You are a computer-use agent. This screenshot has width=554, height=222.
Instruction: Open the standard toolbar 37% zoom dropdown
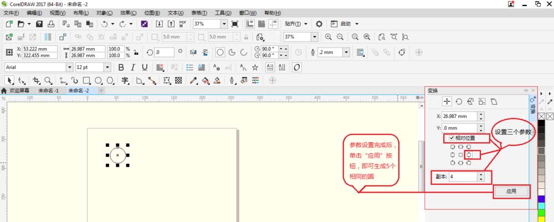[x=224, y=24]
